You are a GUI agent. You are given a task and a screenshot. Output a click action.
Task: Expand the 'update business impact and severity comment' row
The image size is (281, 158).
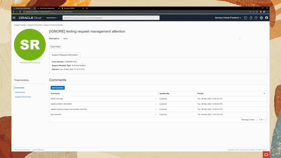tap(155, 109)
